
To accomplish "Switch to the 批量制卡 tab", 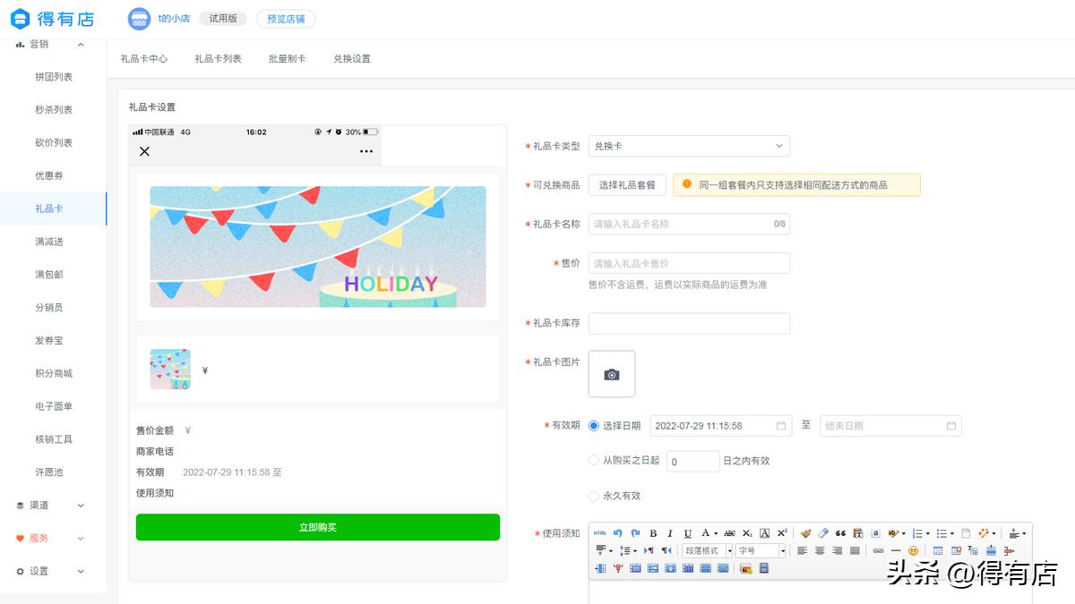I will pyautogui.click(x=287, y=59).
